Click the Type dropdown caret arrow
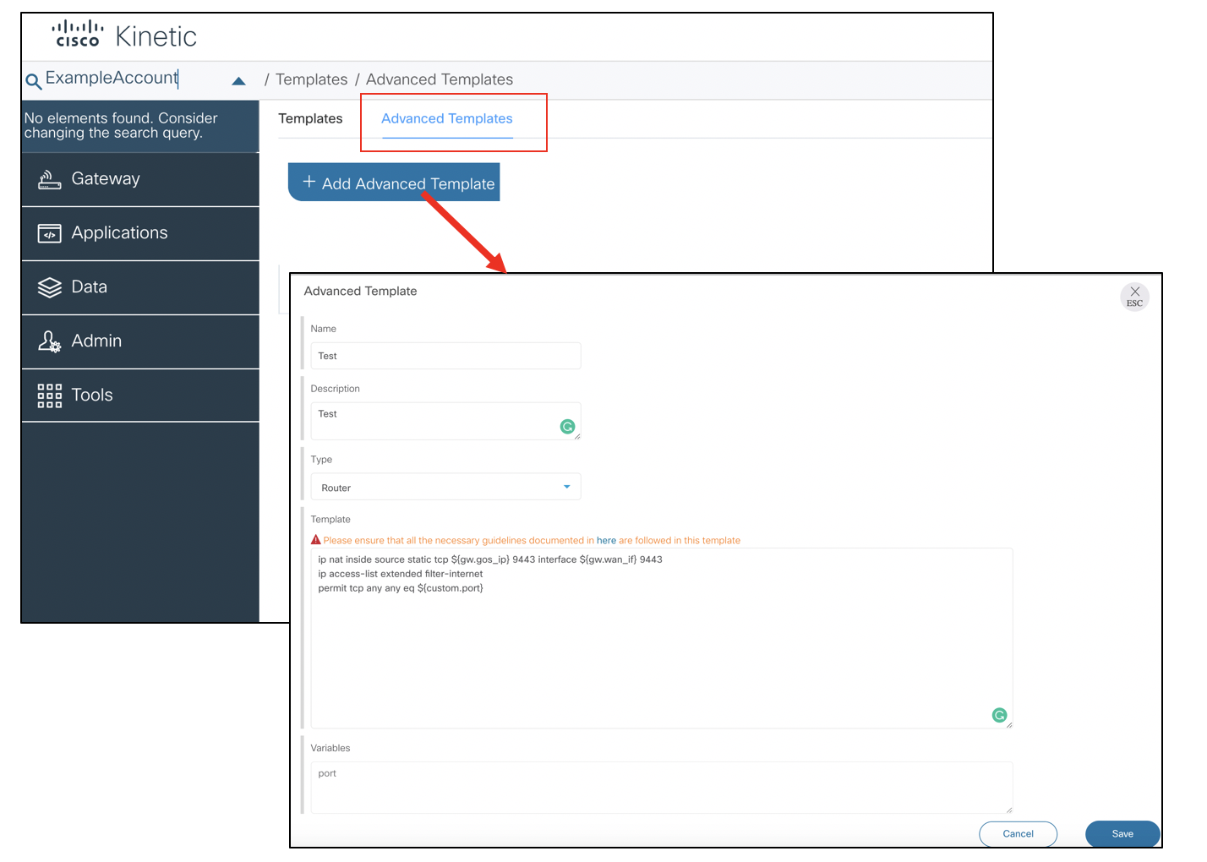1207x862 pixels. 566,487
